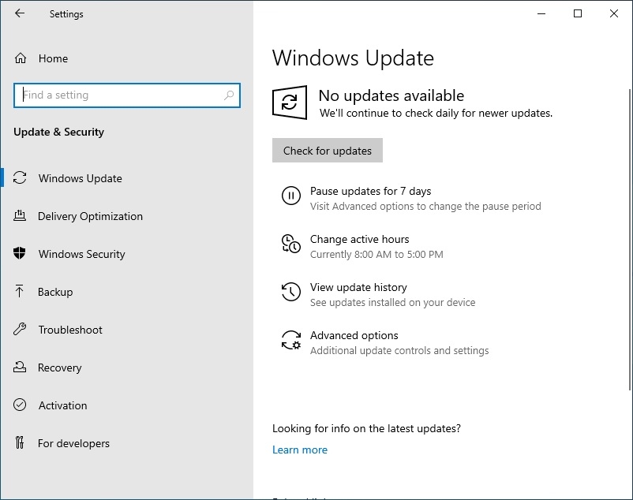Select Windows Update in the sidebar
633x500 pixels.
(x=81, y=178)
